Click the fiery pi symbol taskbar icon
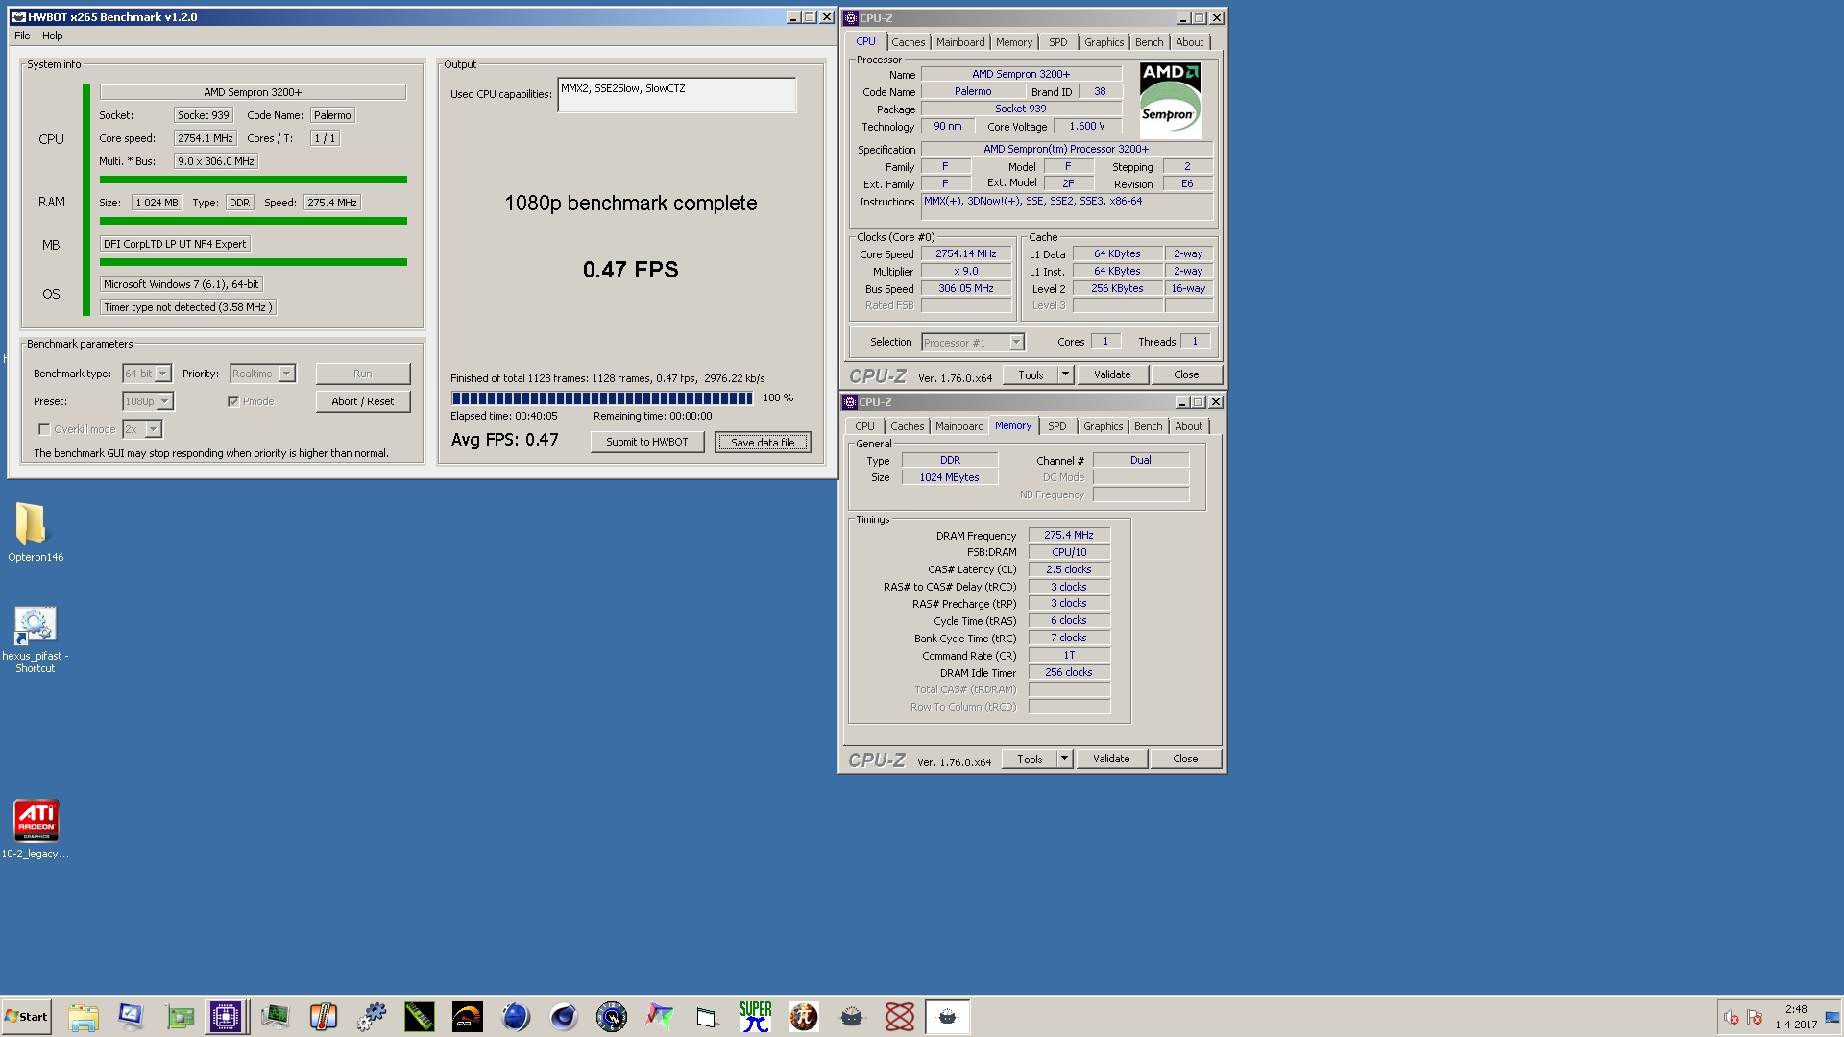This screenshot has width=1844, height=1037. click(804, 1017)
